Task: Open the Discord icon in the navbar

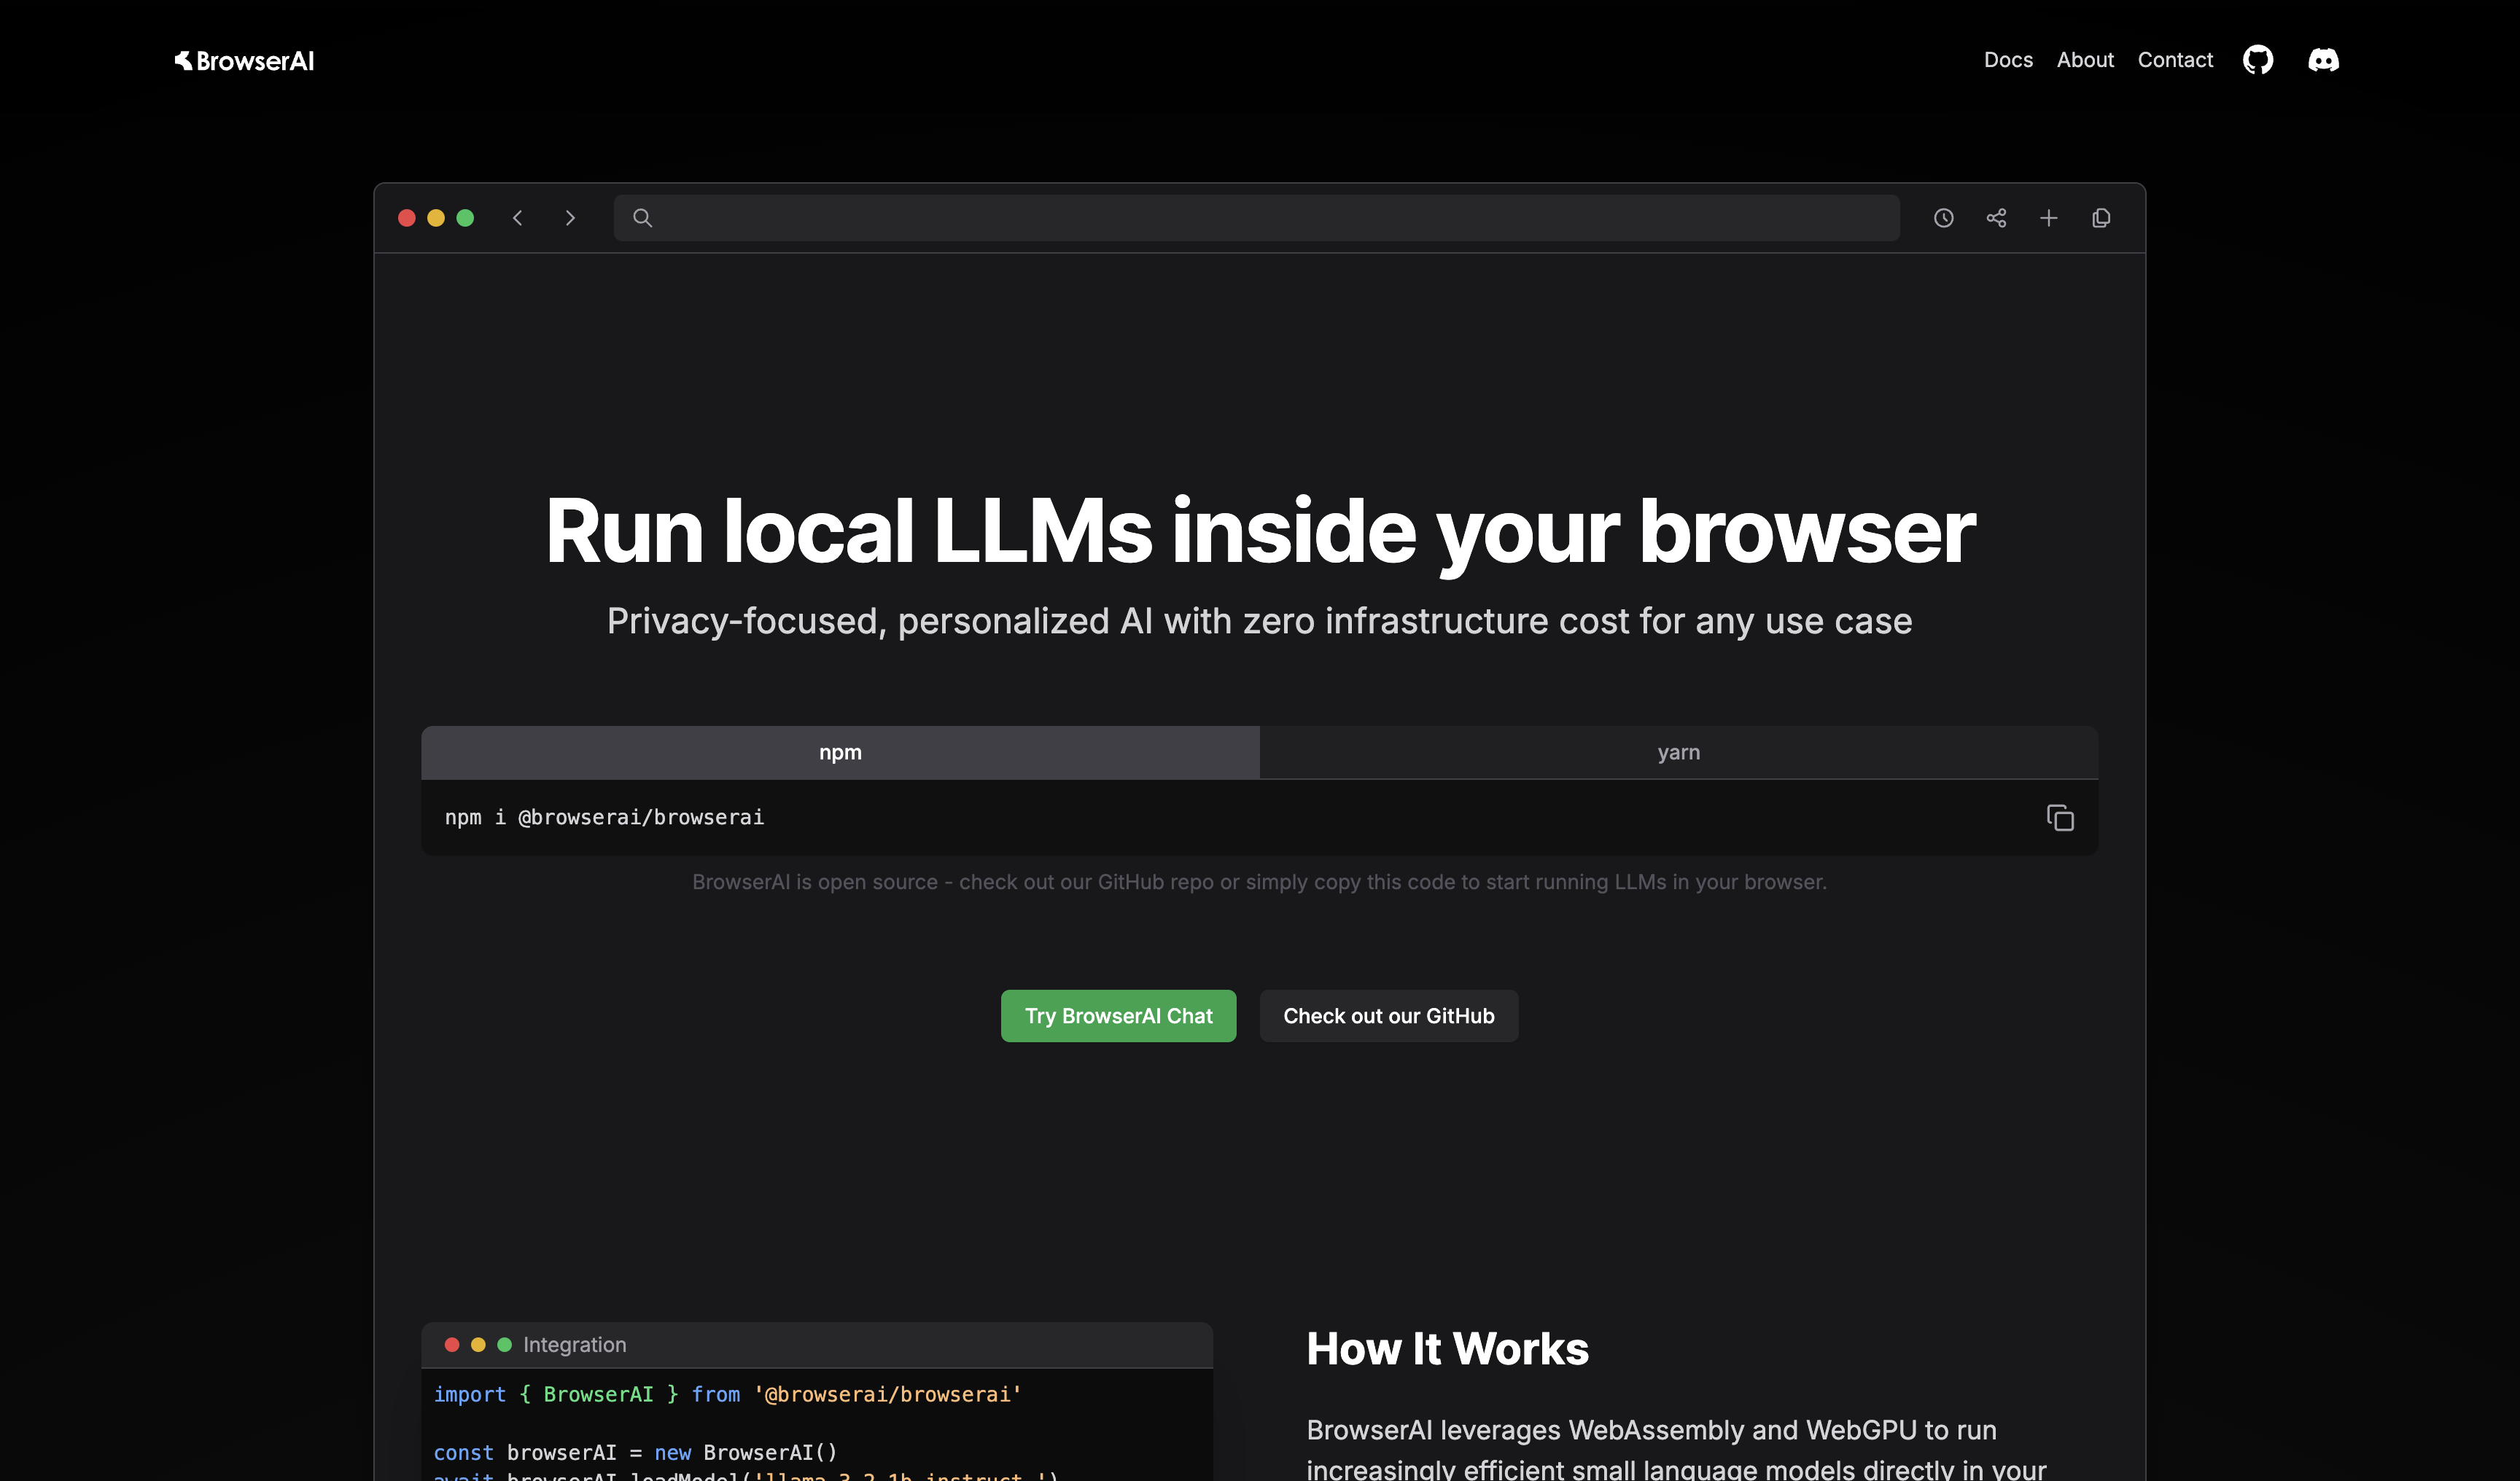Action: tap(2324, 60)
